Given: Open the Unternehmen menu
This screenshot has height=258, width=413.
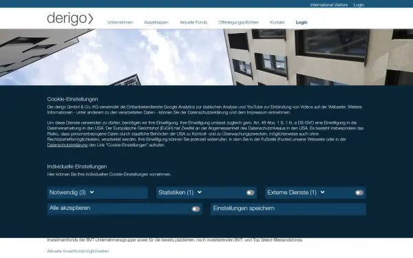Looking at the screenshot, I should [x=120, y=23].
